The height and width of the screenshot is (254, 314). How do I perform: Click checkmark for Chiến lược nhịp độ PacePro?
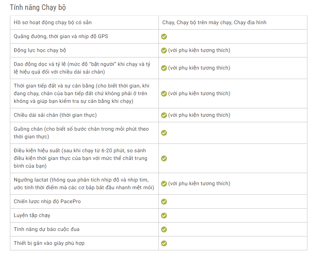164,202
